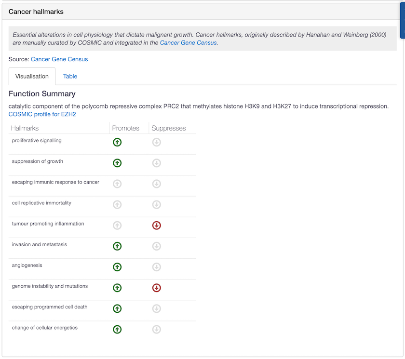Click the suppresses arrow for change of cellular energetics
The height and width of the screenshot is (359, 405).
(x=157, y=329)
